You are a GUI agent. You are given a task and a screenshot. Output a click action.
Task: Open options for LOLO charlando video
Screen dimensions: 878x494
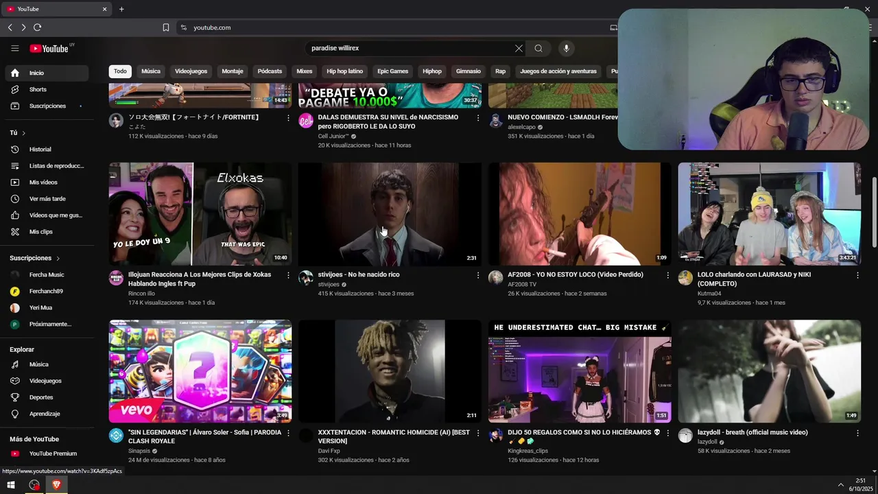tap(857, 275)
